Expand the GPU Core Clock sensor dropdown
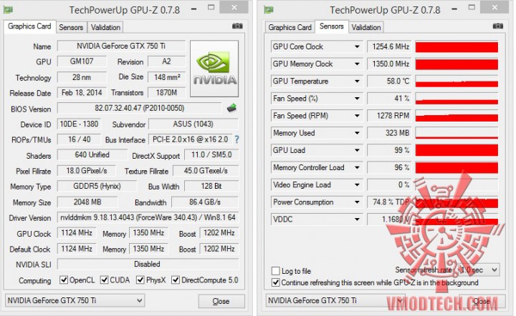 click(x=357, y=46)
